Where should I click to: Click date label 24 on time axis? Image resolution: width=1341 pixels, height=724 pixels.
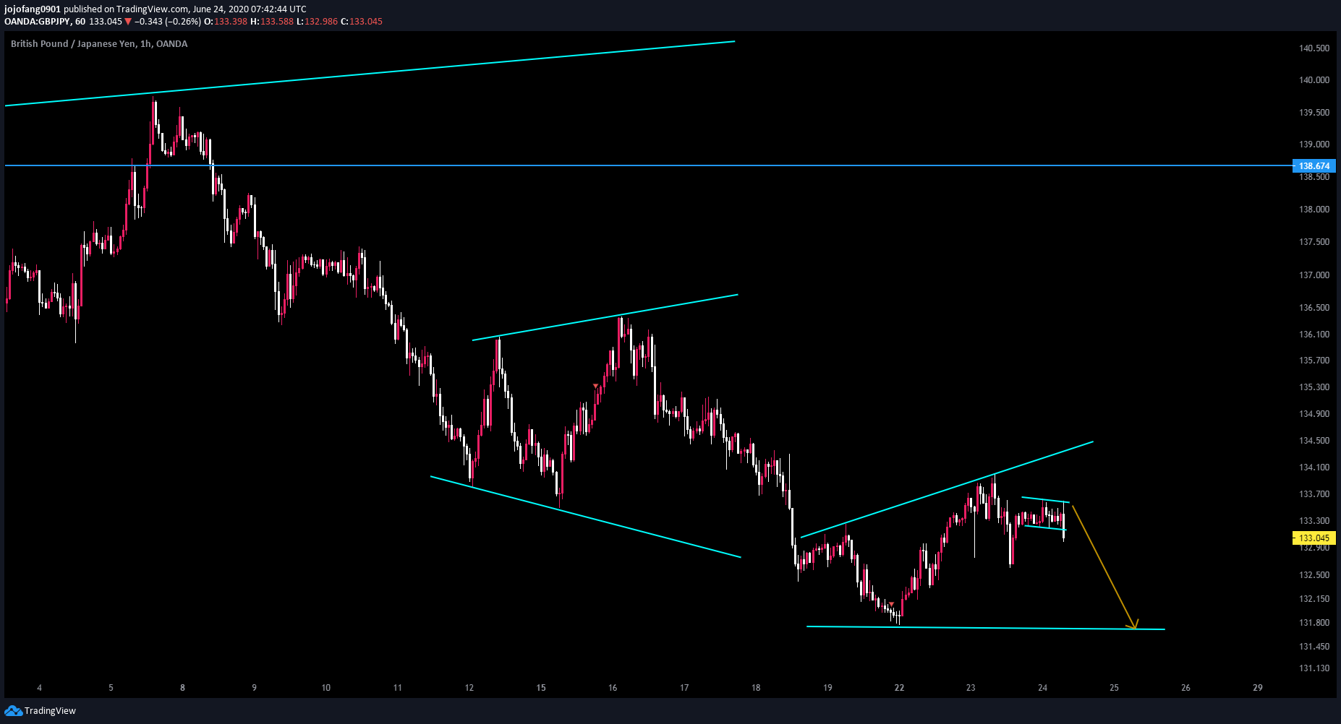1042,688
